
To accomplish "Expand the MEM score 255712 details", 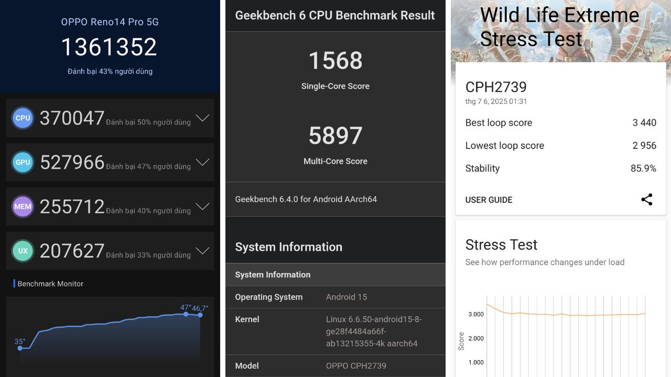I will point(202,207).
